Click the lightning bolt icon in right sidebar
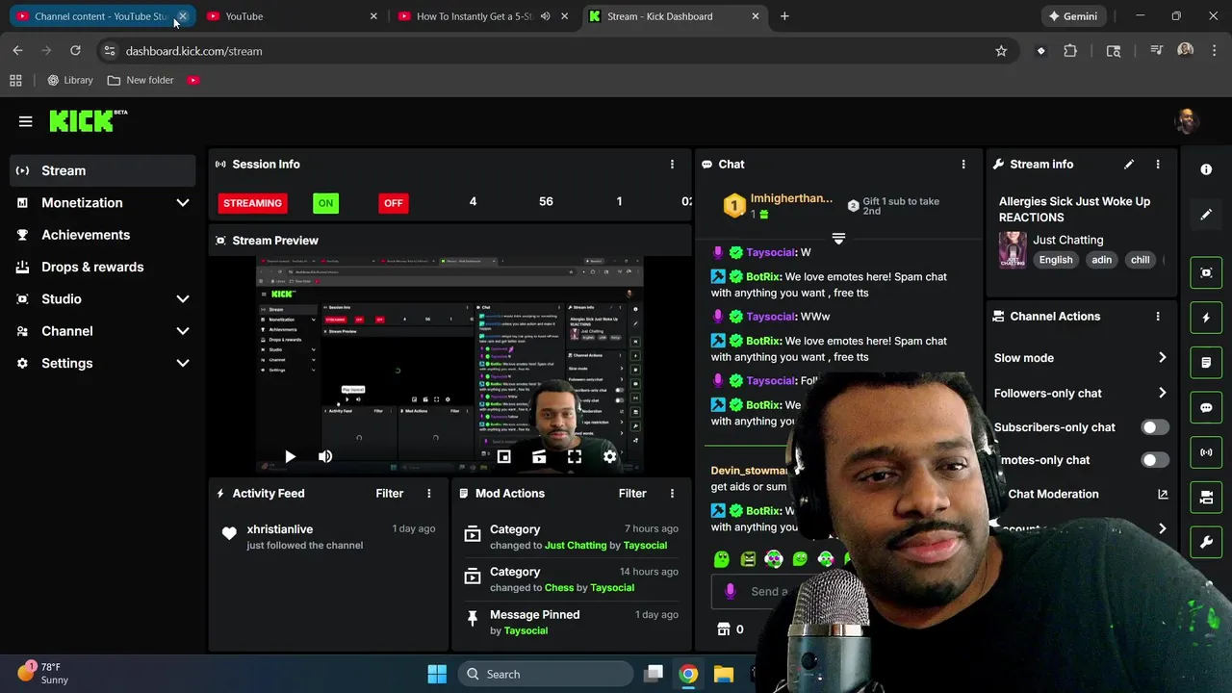Screen dimensions: 1232x693 [x=1206, y=318]
